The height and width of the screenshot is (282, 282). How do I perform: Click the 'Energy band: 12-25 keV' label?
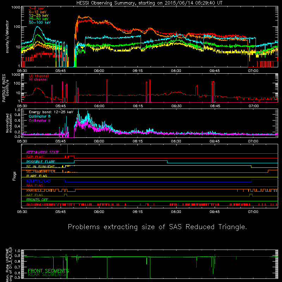51,112
